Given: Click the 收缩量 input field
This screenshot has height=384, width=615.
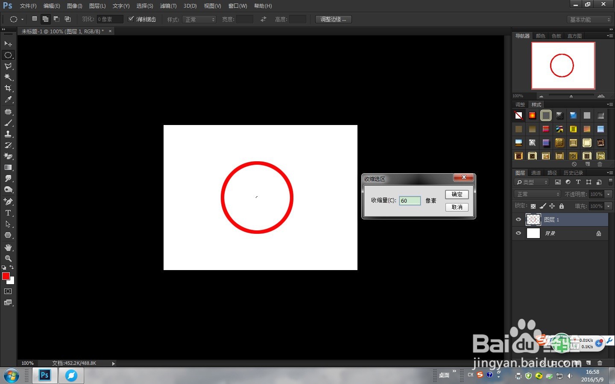Looking at the screenshot, I should [x=410, y=201].
